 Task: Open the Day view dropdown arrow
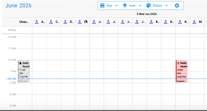116,6
